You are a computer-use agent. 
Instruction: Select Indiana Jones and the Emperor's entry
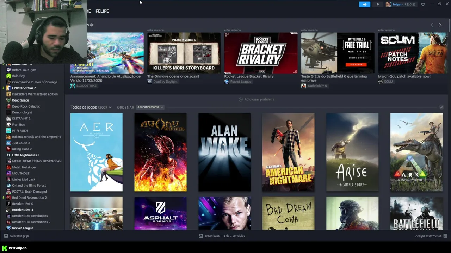pyautogui.click(x=37, y=137)
